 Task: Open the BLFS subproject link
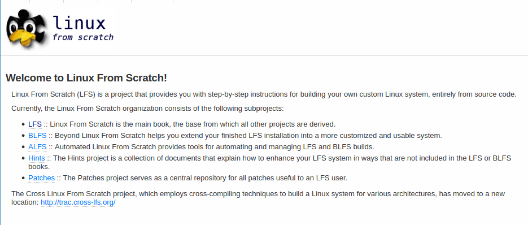[x=37, y=136]
